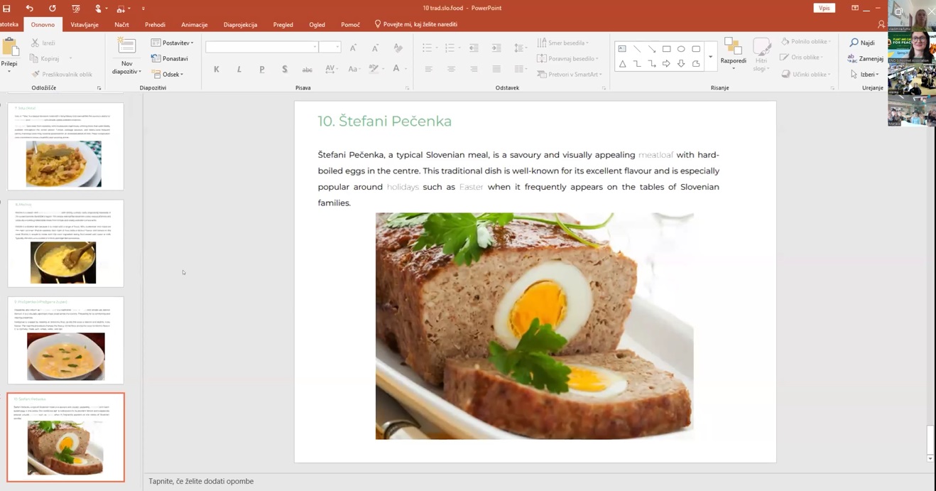Switch to the Animacije tab
The width and height of the screenshot is (936, 491).
(x=194, y=25)
